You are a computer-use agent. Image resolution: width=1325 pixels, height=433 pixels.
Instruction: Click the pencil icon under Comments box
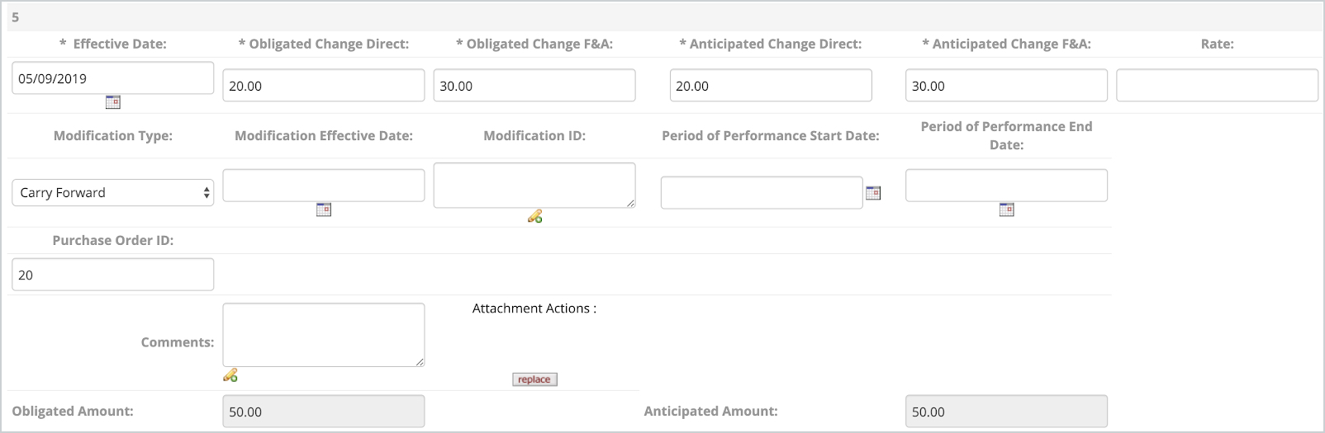(230, 375)
